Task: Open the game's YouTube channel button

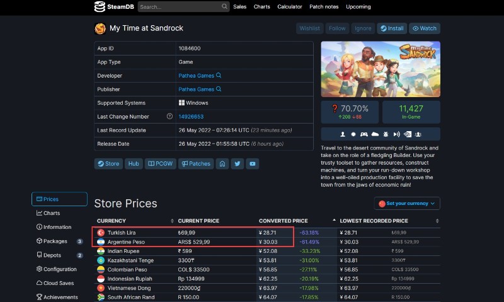Action: pyautogui.click(x=253, y=164)
